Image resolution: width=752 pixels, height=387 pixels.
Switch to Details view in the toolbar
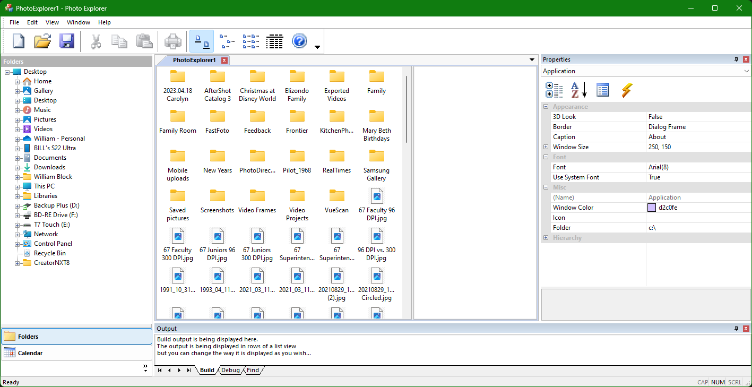coord(274,41)
